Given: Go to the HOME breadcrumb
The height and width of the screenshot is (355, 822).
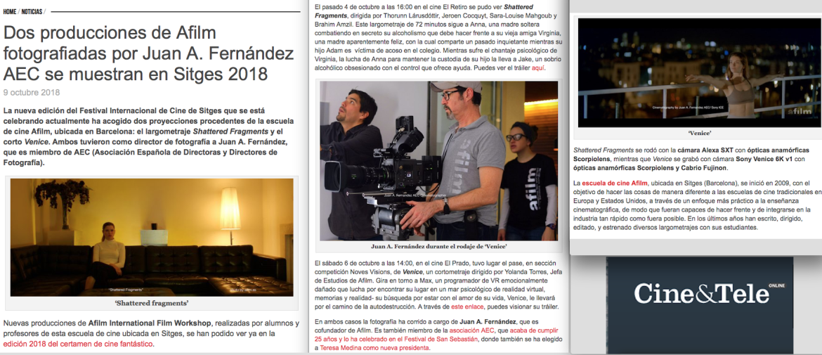Looking at the screenshot, I should 9,11.
